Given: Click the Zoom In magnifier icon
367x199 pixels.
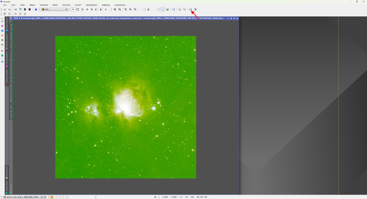Looking at the screenshot, I should click(x=115, y=9).
